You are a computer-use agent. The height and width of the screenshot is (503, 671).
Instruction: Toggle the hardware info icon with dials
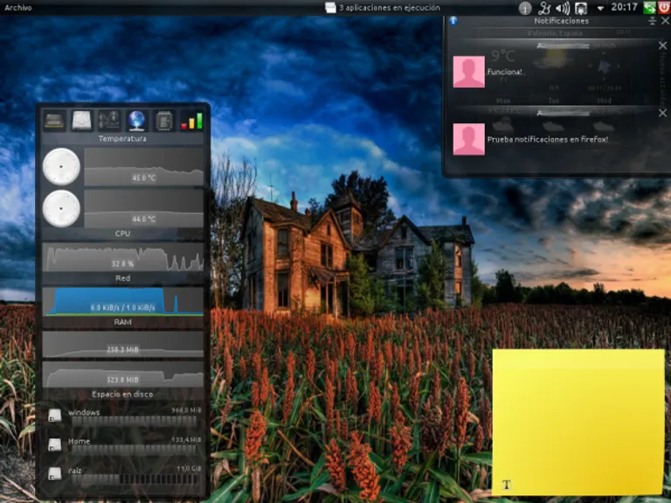[109, 121]
